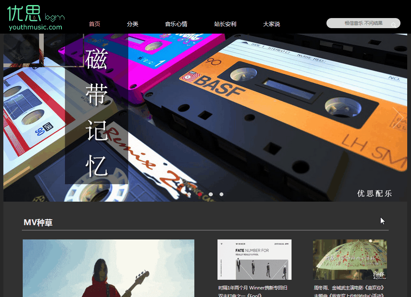This screenshot has height=297, width=411.
Task: Open the 站长安利 nav item
Action: 225,24
